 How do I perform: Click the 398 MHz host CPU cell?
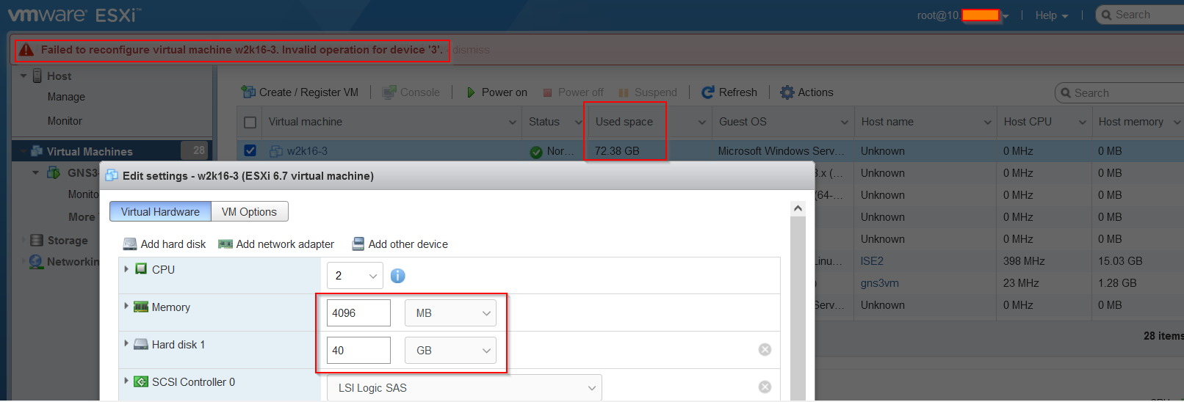[x=1024, y=261]
